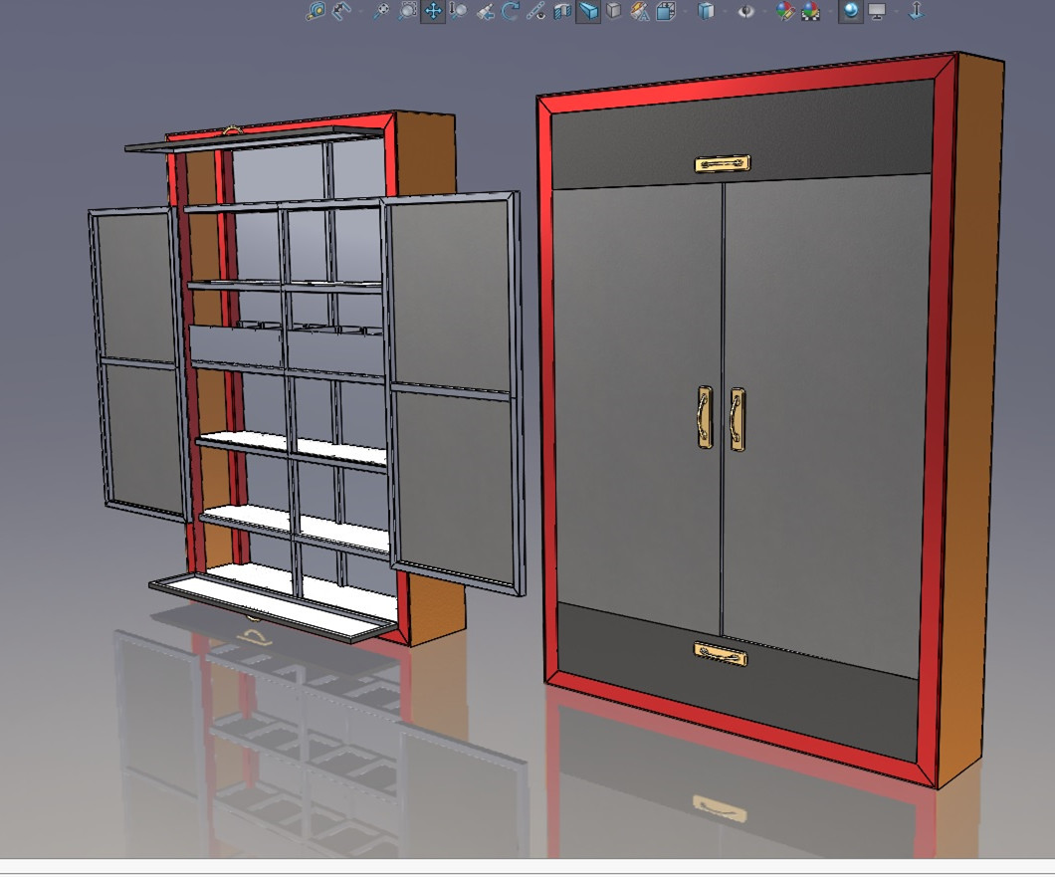
Task: Open the Section View tool
Action: point(562,11)
